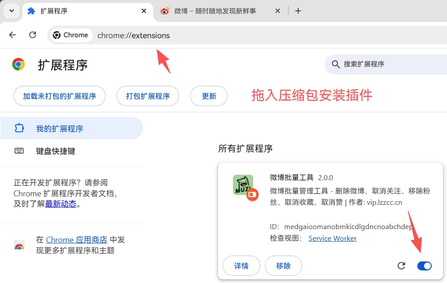Click the puzzle icon beside 我的扩展程序
Screen dimensions: 447x283
[19, 128]
